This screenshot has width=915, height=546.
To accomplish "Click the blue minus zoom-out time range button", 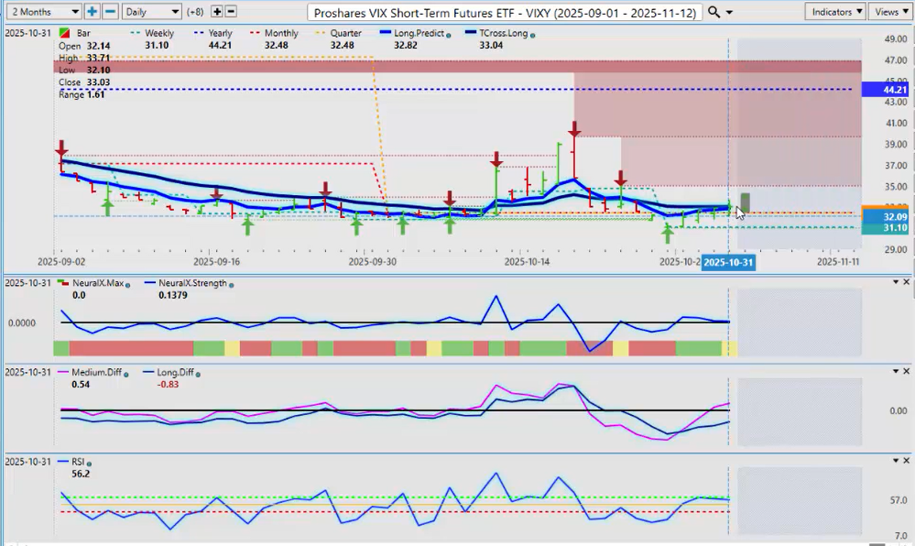I will click(x=109, y=12).
